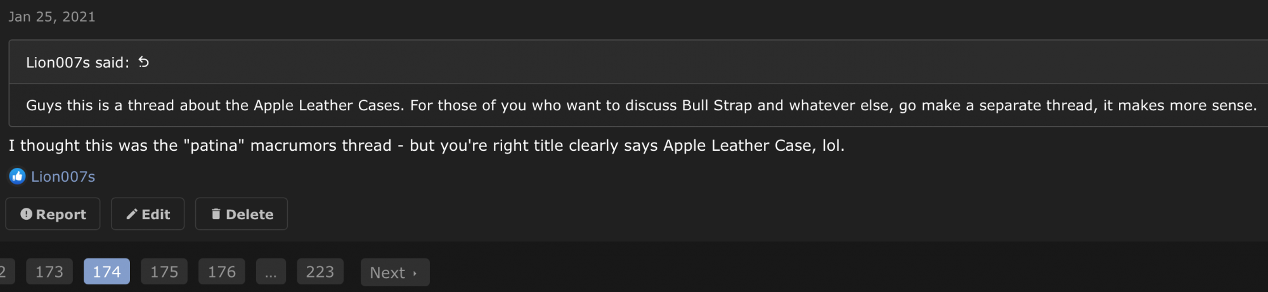Jump to page 176

click(x=221, y=272)
